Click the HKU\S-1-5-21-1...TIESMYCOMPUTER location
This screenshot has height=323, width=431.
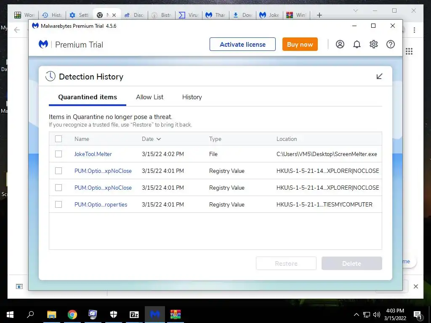coord(325,205)
